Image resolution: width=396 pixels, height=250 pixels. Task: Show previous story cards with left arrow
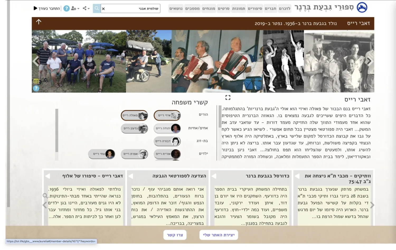click(45, 205)
